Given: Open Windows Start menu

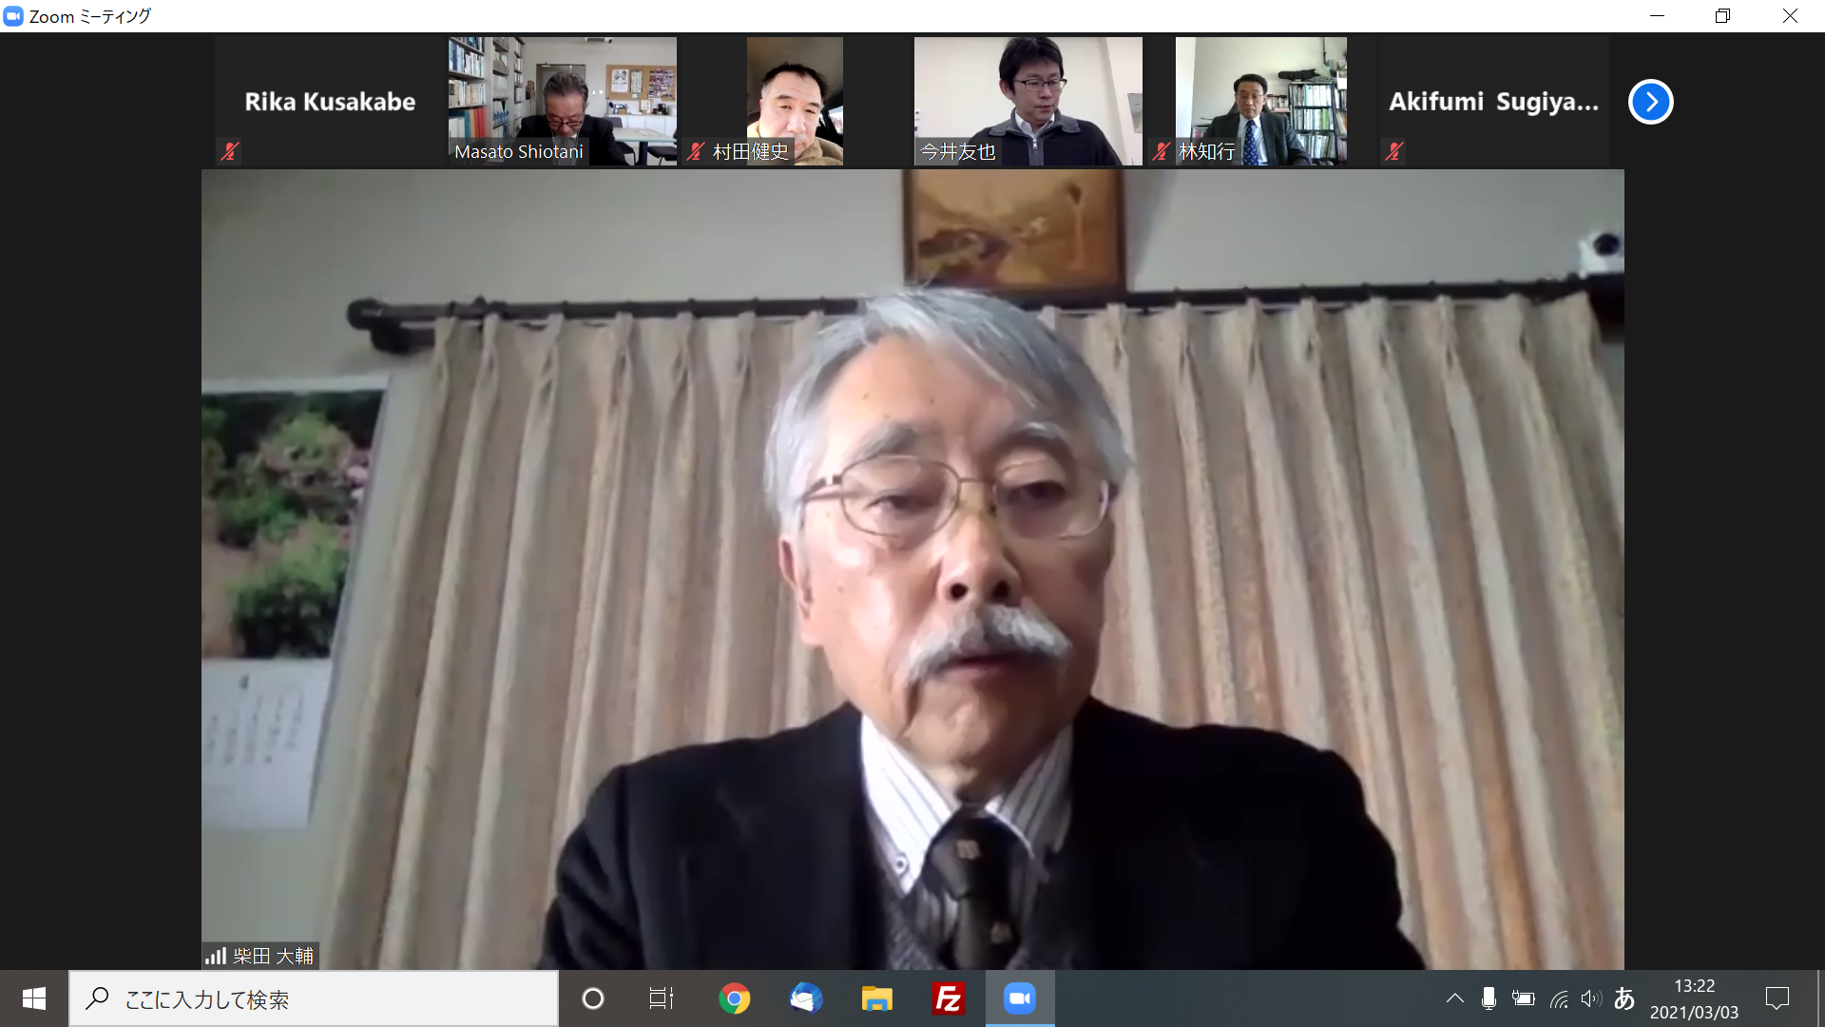Looking at the screenshot, I should [x=34, y=998].
